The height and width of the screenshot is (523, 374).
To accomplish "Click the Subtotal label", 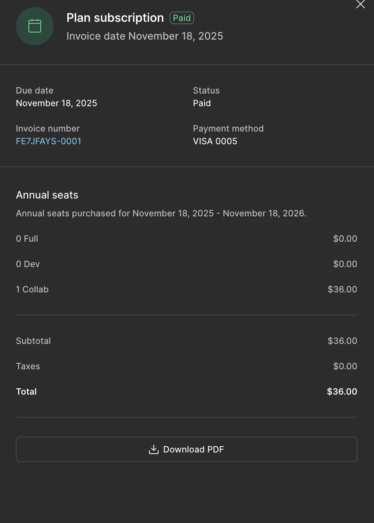I will tap(33, 341).
